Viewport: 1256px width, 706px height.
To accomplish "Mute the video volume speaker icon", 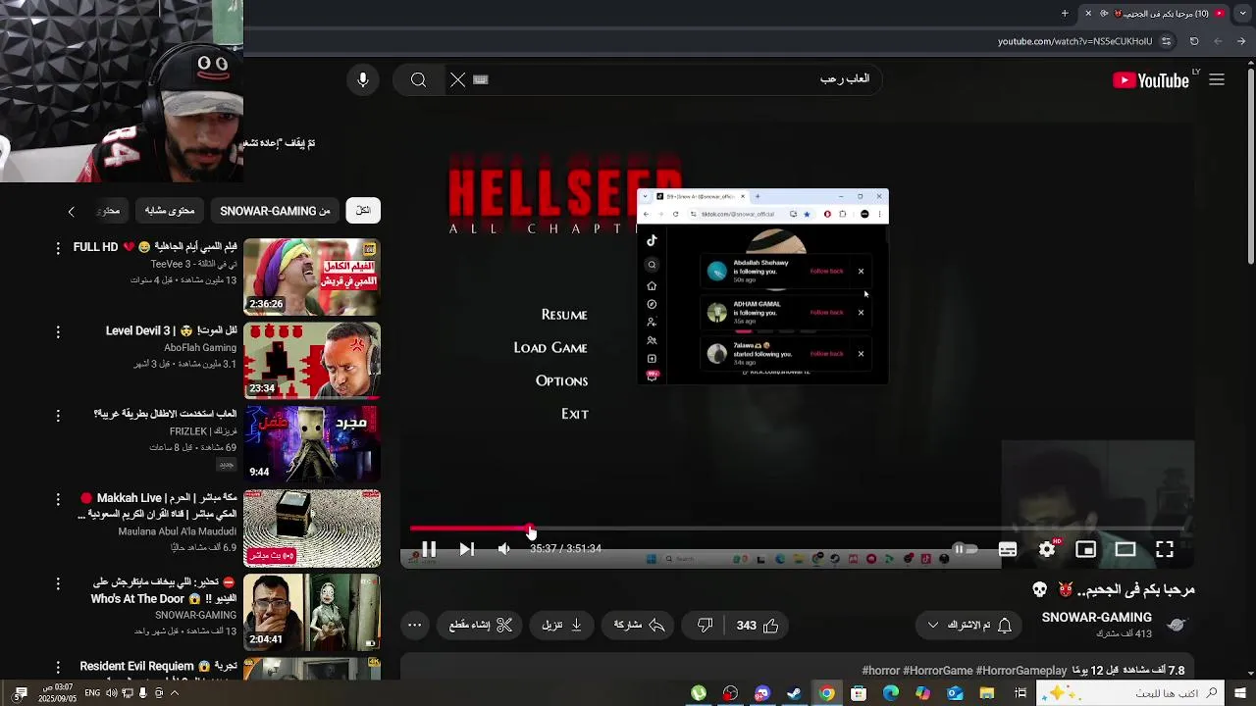I will pyautogui.click(x=504, y=549).
